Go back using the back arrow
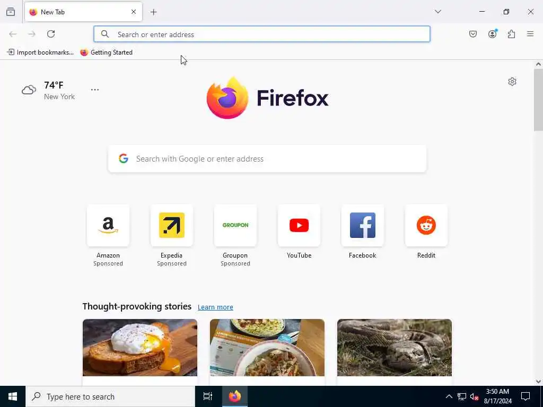 [13, 34]
